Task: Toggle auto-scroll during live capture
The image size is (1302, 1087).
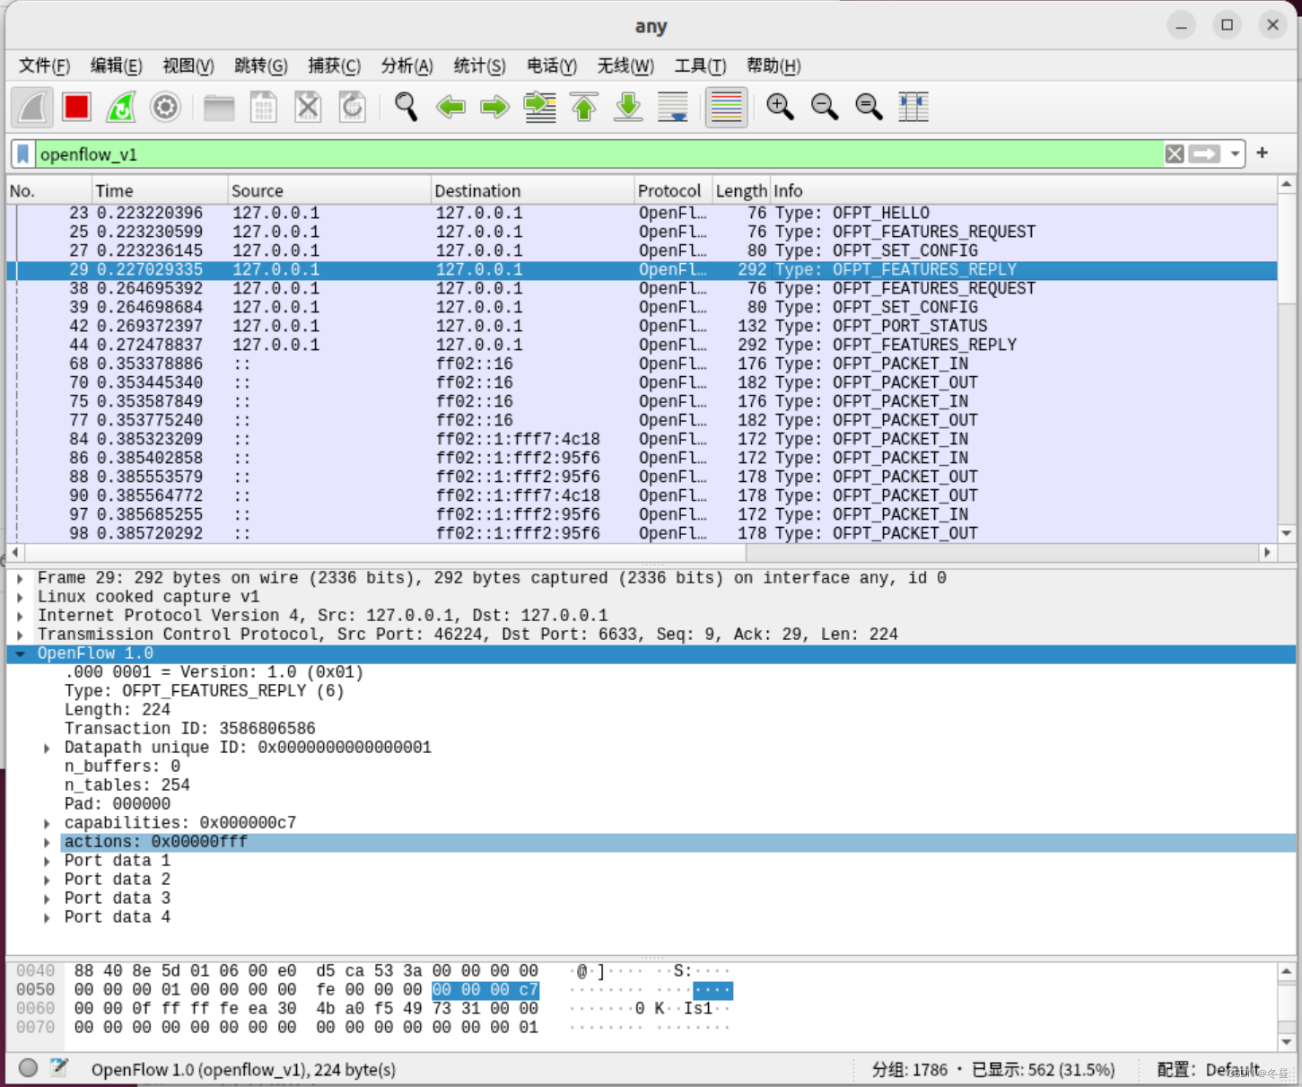Action: [x=673, y=108]
